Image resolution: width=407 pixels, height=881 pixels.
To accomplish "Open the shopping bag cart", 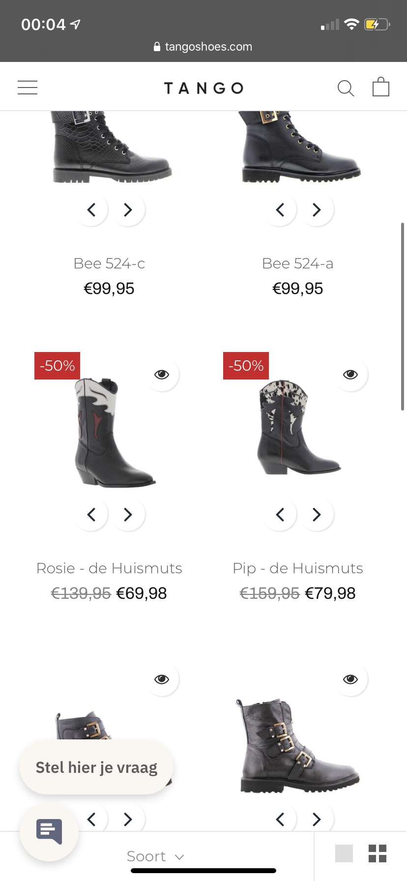I will pyautogui.click(x=380, y=87).
